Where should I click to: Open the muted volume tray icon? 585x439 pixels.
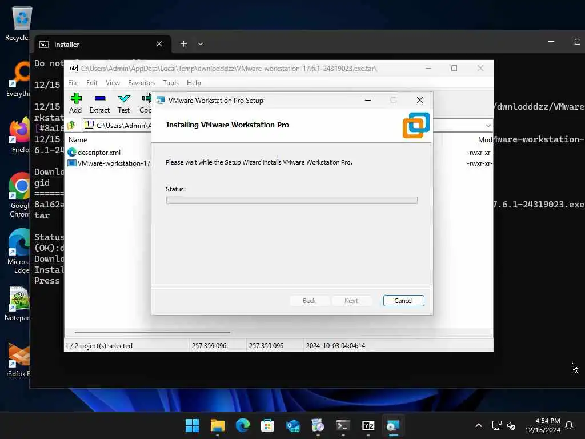511,425
